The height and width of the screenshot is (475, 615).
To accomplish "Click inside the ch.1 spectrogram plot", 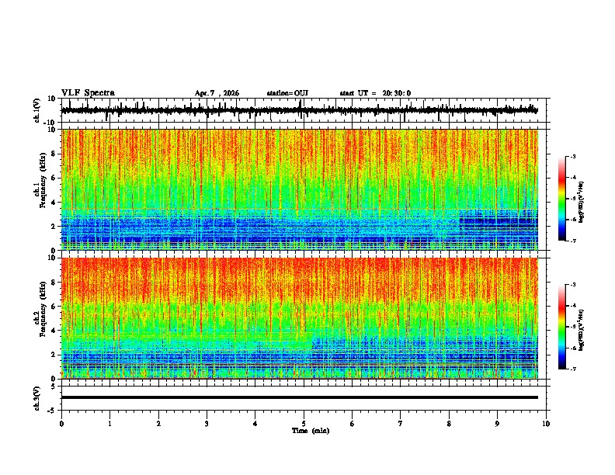I will (300, 189).
